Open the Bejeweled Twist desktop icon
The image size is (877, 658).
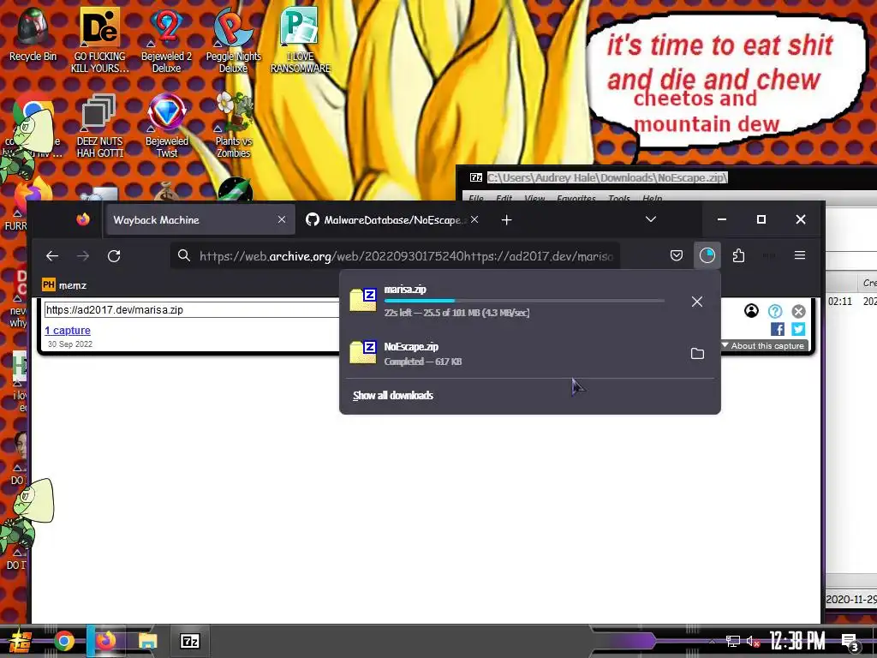(167, 126)
